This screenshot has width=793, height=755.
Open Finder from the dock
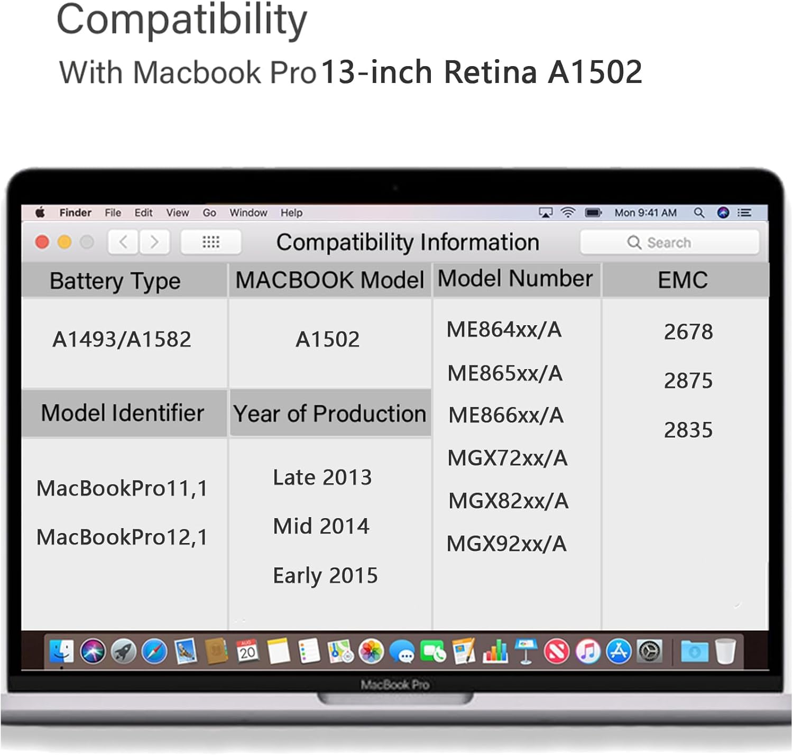(x=62, y=651)
